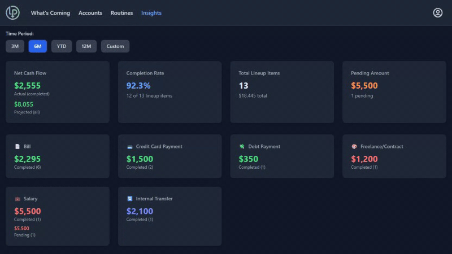Click the Salary briefcase icon
Image resolution: width=452 pixels, height=254 pixels.
[18, 199]
